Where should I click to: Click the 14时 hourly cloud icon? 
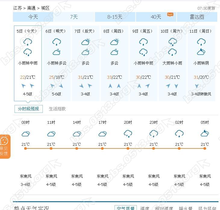click(x=77, y=134)
